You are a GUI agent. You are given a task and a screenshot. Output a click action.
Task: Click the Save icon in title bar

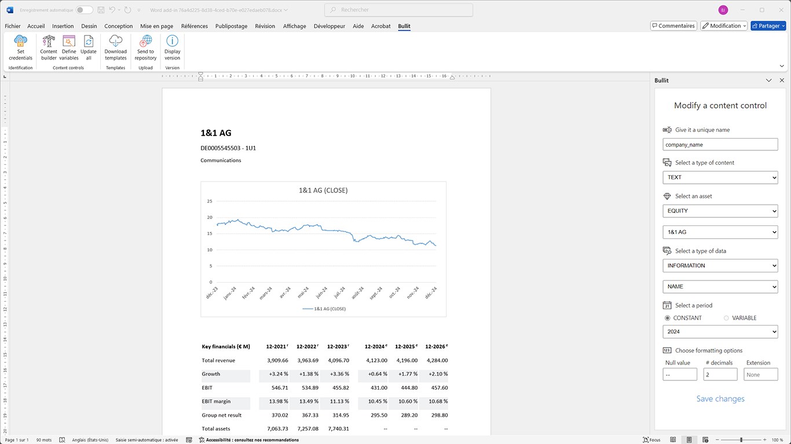click(x=101, y=10)
